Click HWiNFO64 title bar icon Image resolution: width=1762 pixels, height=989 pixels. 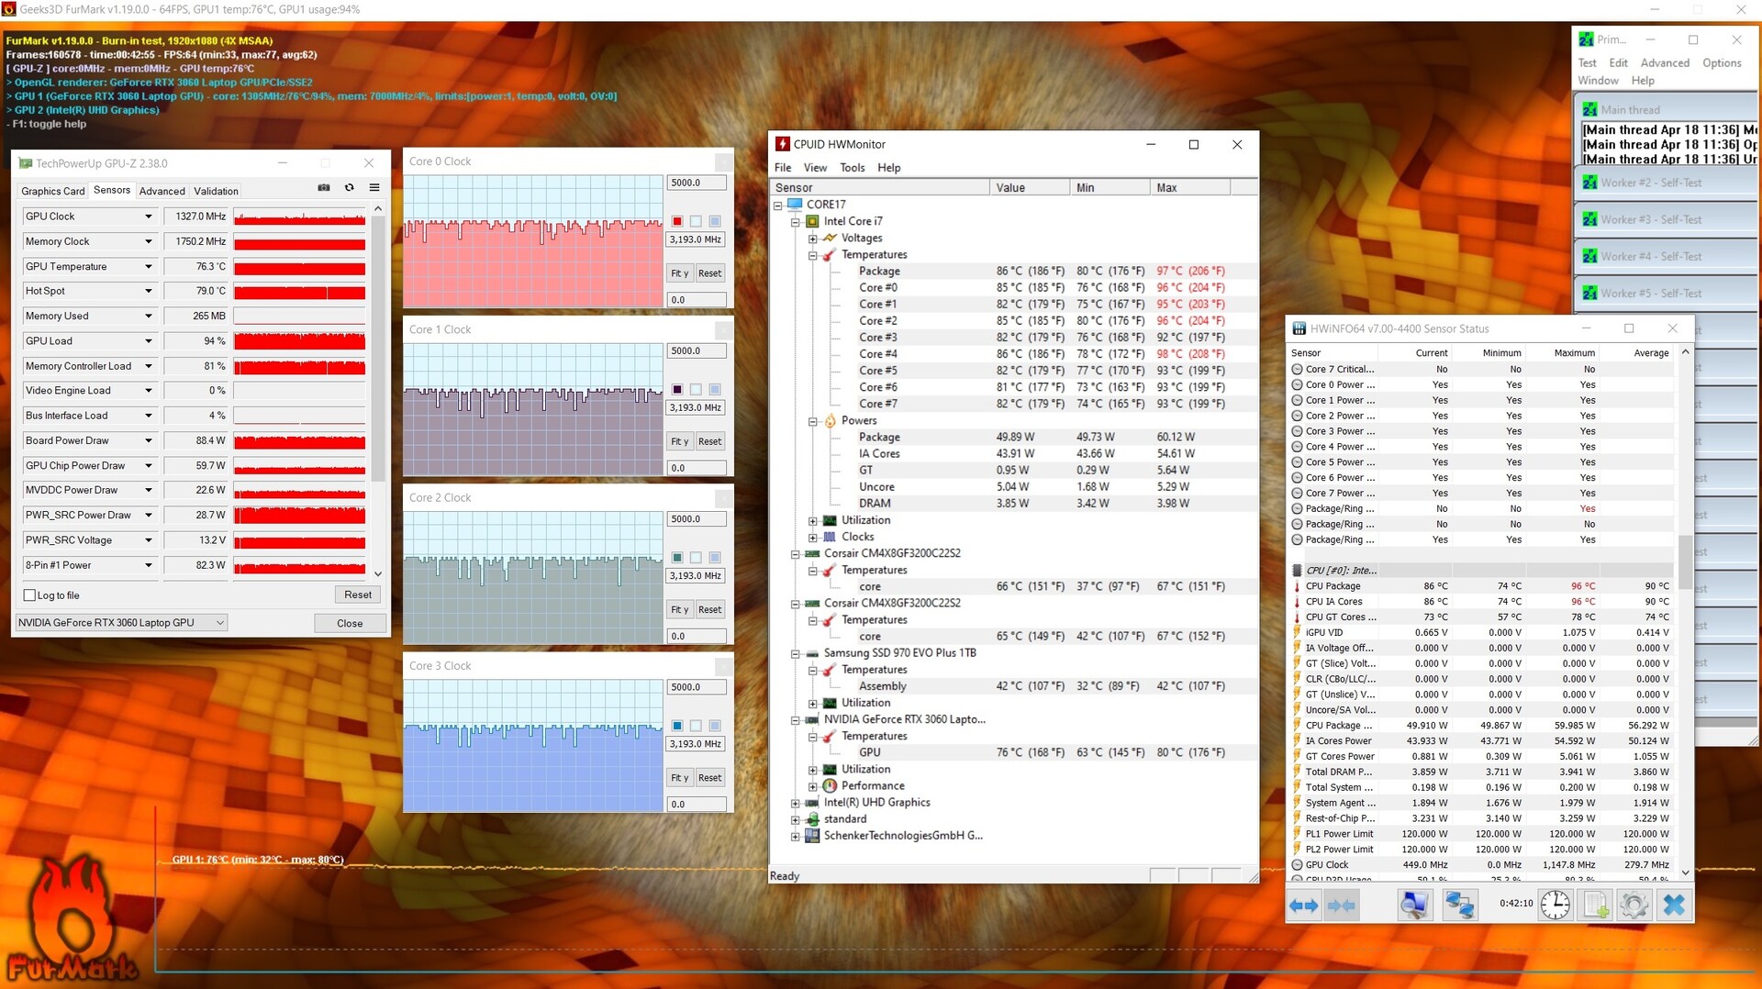(1299, 328)
